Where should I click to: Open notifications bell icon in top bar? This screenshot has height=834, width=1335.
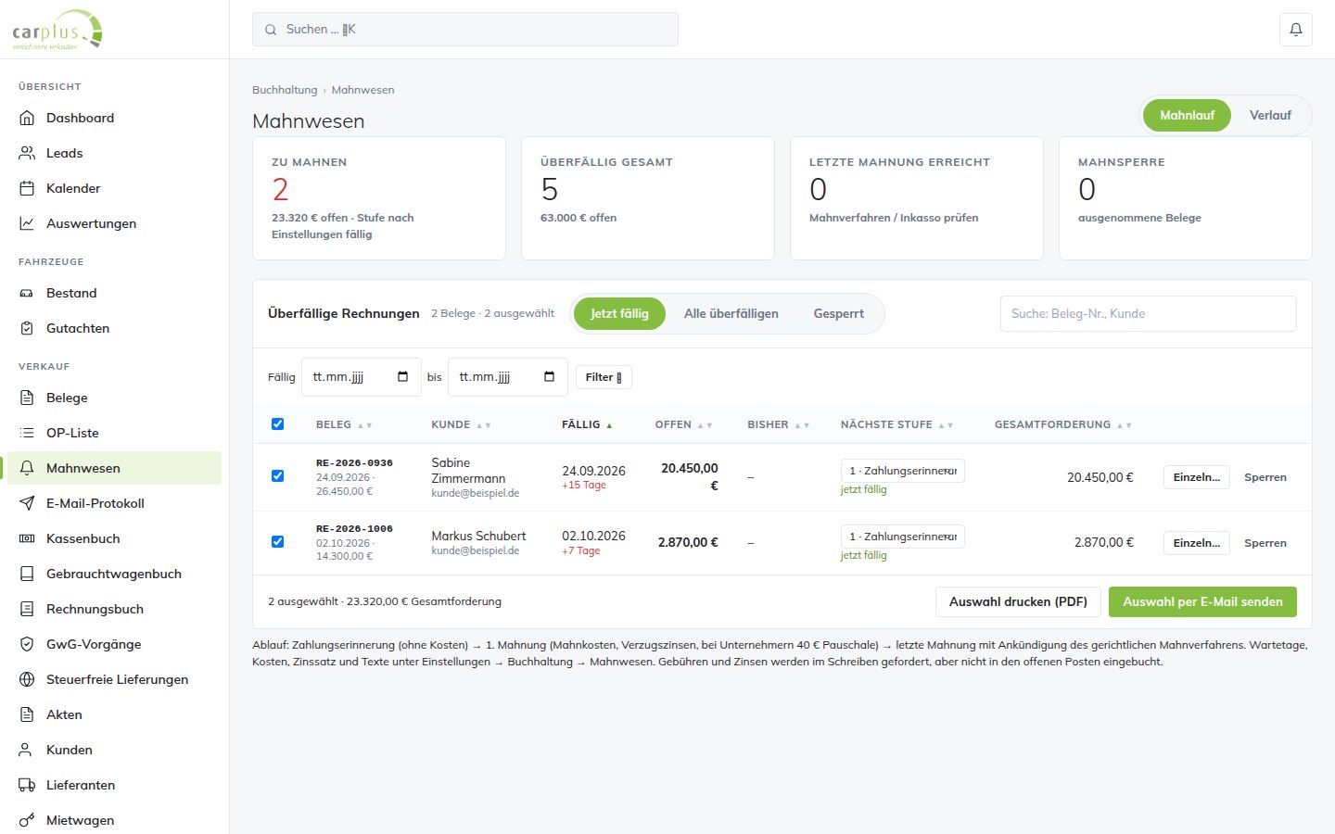(x=1295, y=30)
